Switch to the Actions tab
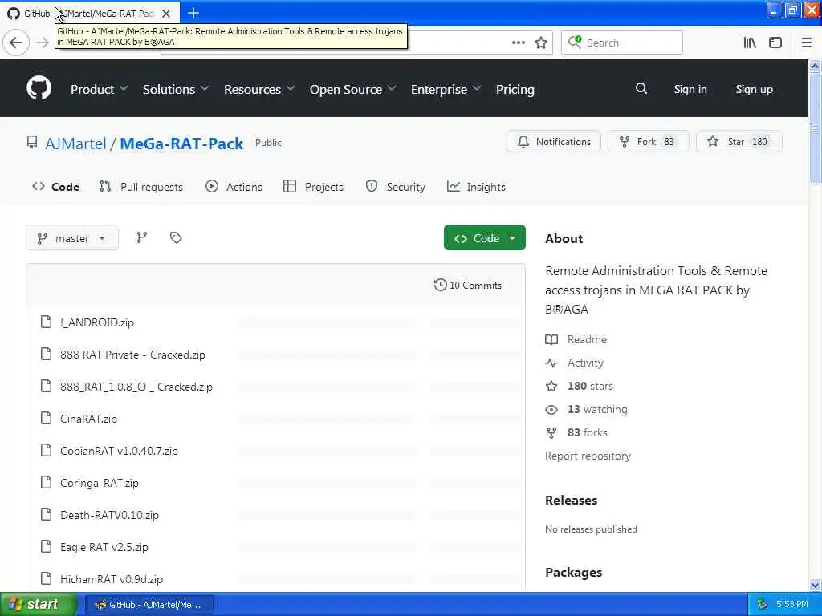 (234, 187)
